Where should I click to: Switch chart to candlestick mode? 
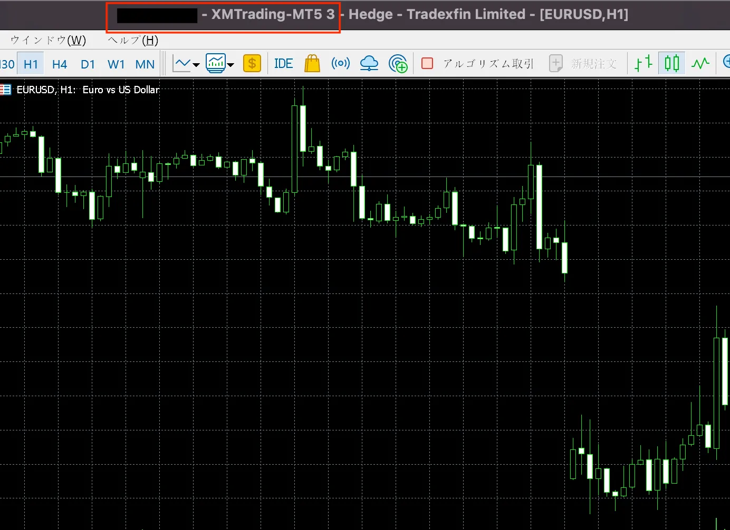click(671, 63)
